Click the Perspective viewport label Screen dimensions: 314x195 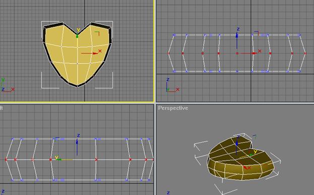[173, 108]
